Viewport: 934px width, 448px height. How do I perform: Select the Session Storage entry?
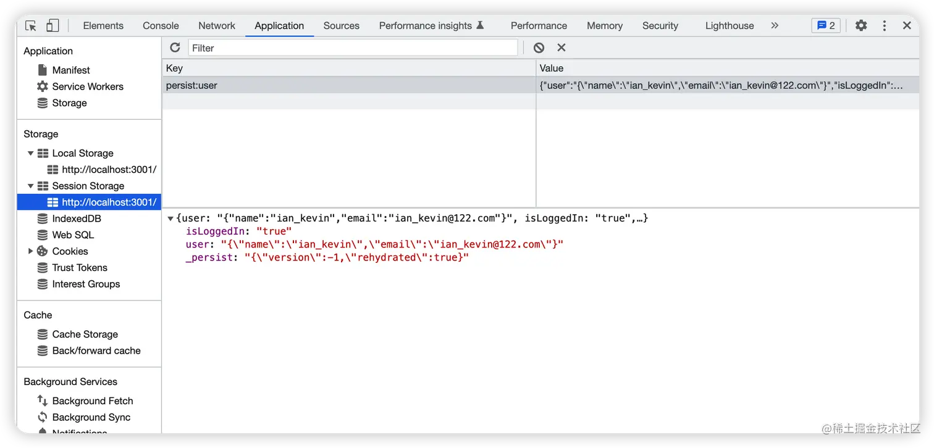click(88, 186)
